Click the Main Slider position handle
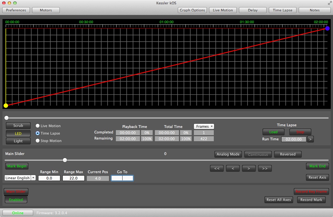This screenshot has width=333, height=217. pyautogui.click(x=65, y=160)
